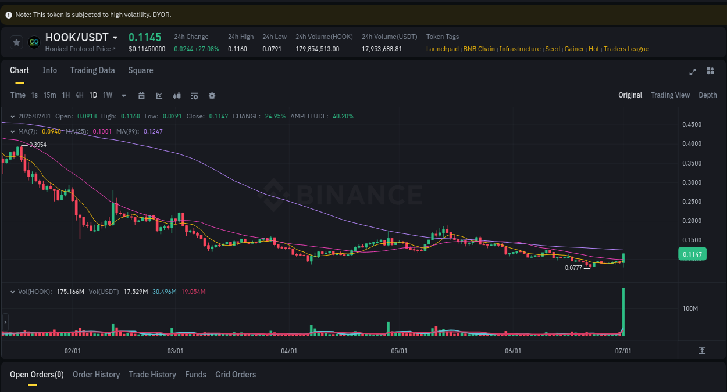Switch to the Depth chart view
Screen dimensions: 727x392
[x=708, y=95]
